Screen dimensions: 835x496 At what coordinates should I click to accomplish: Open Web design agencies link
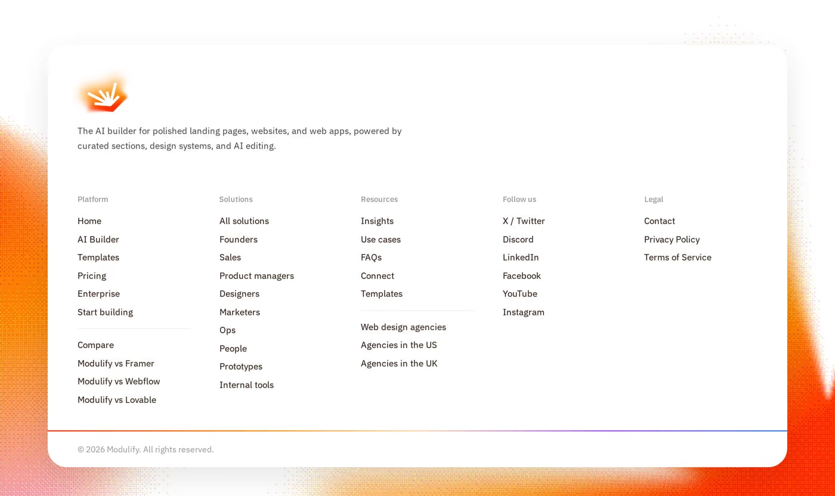click(403, 327)
